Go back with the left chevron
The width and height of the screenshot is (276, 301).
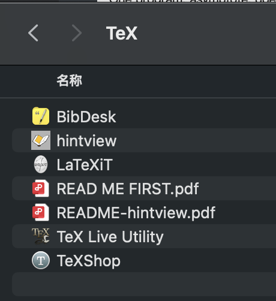coord(33,33)
